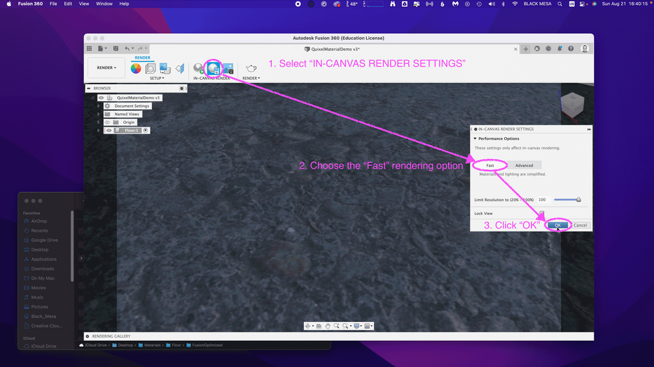The width and height of the screenshot is (654, 367).
Task: Select the Orbit navigation tool
Action: coord(308,326)
